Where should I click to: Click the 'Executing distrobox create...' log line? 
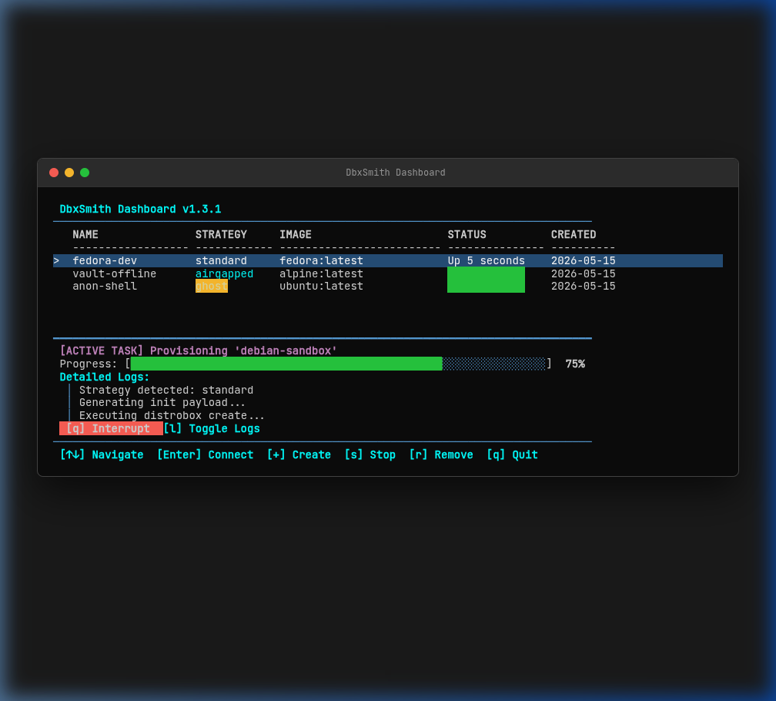pyautogui.click(x=172, y=415)
